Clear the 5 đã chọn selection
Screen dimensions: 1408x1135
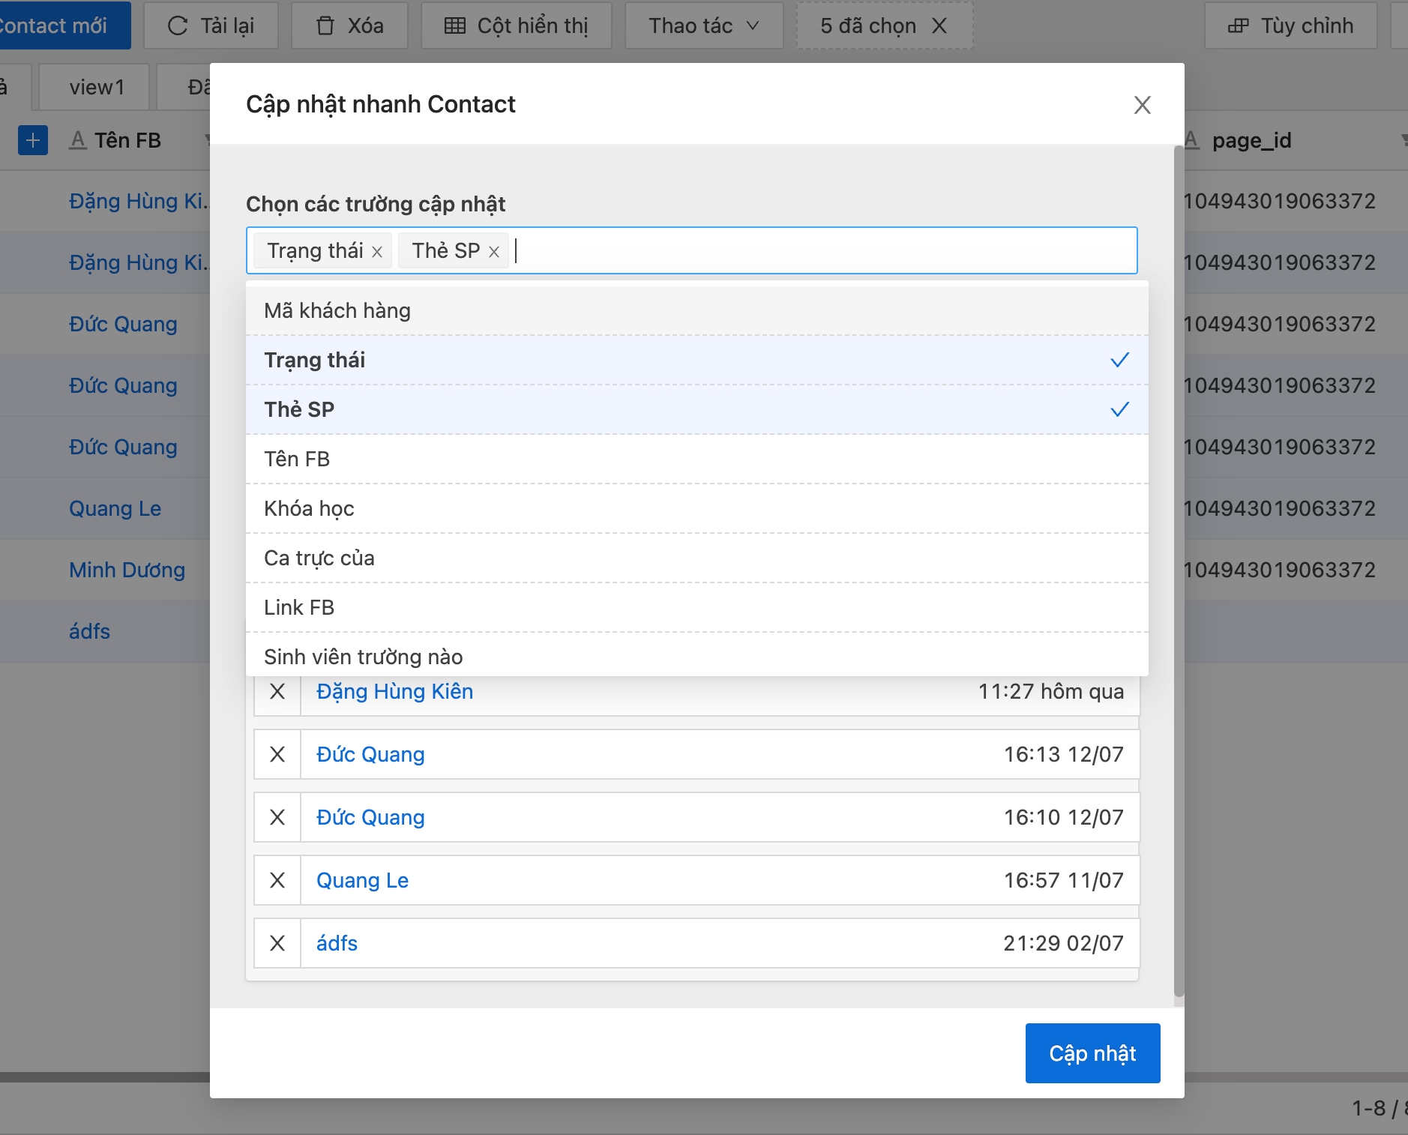(x=939, y=26)
